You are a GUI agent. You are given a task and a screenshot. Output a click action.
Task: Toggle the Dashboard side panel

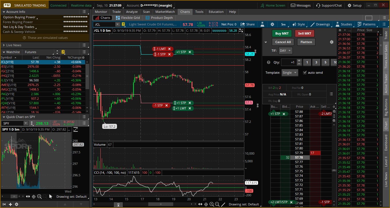pyautogui.click(x=386, y=143)
